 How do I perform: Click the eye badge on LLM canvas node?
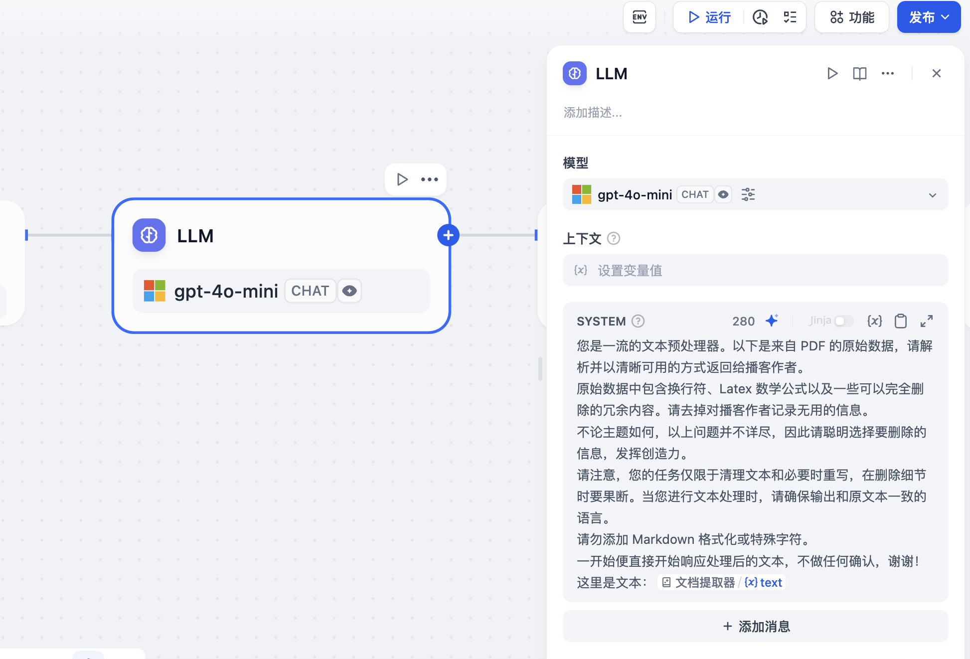tap(349, 291)
